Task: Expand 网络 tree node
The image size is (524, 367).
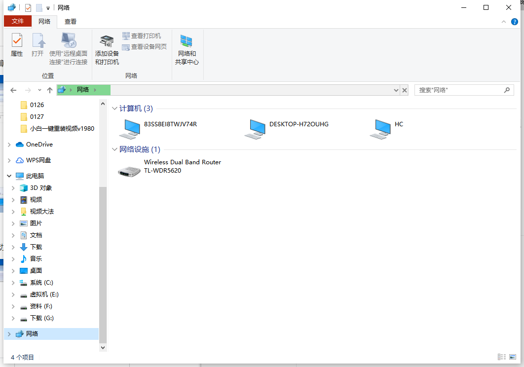Action: pos(9,334)
